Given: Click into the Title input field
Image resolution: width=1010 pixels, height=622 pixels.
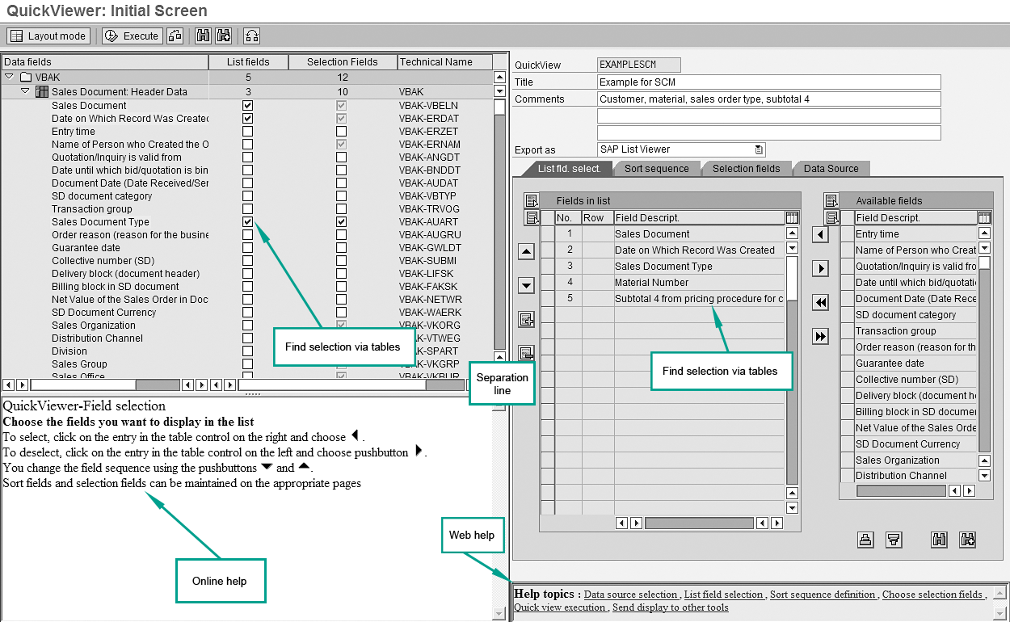Looking at the screenshot, I should pyautogui.click(x=768, y=82).
